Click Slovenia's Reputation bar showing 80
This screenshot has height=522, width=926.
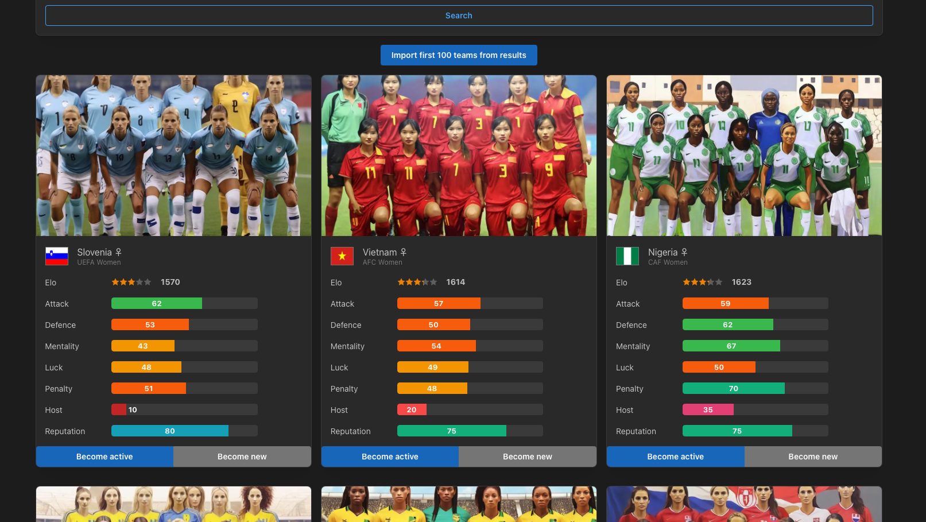(184, 431)
